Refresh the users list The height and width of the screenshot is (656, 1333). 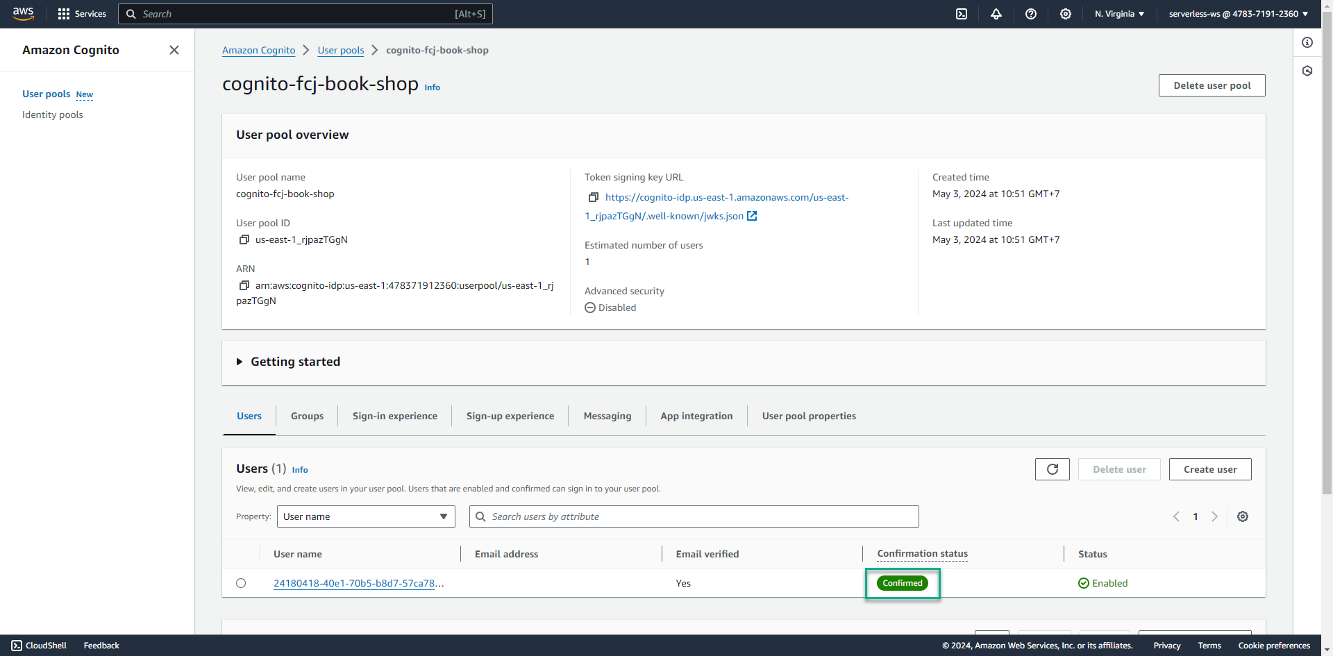(1053, 469)
